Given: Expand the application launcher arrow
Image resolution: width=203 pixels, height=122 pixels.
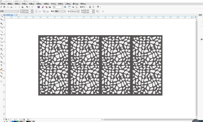Looking at the screenshot, I should (100, 7).
